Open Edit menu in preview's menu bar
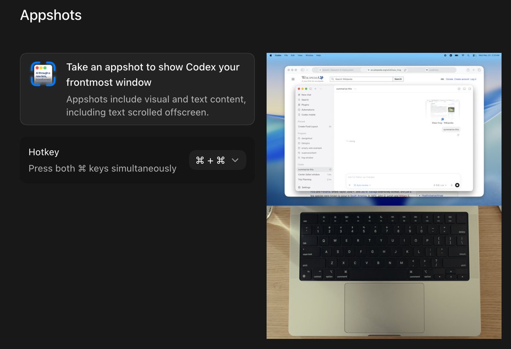Image resolution: width=511 pixels, height=349 pixels. tap(293, 55)
